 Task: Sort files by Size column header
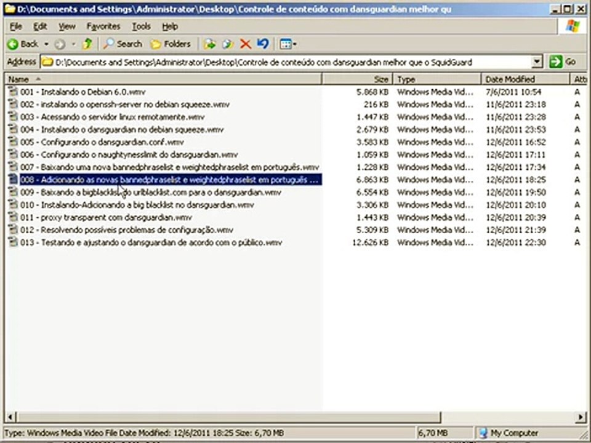(357, 79)
